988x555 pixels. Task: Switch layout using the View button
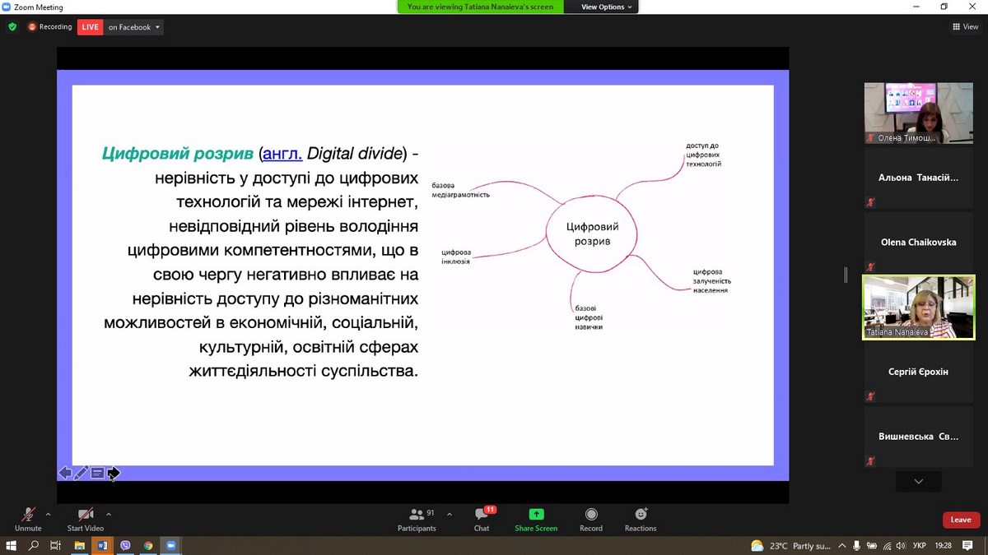click(965, 27)
